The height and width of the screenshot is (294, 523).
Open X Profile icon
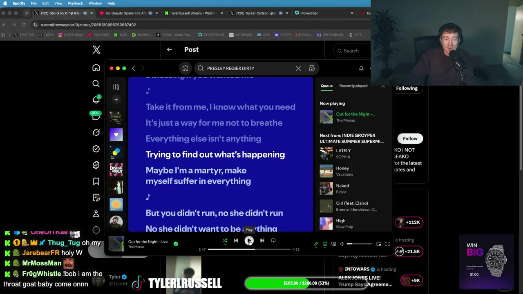pyautogui.click(x=96, y=214)
